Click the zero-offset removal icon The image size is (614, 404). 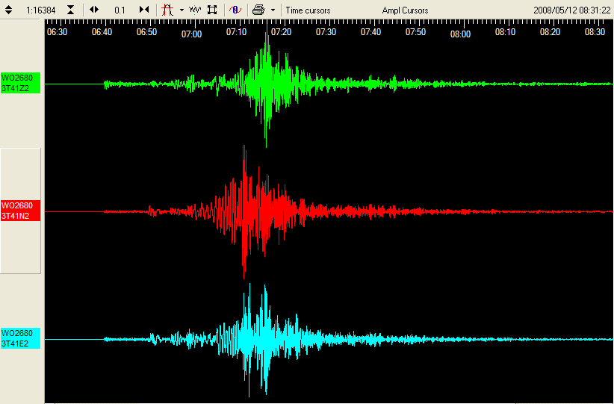pyautogui.click(x=235, y=10)
